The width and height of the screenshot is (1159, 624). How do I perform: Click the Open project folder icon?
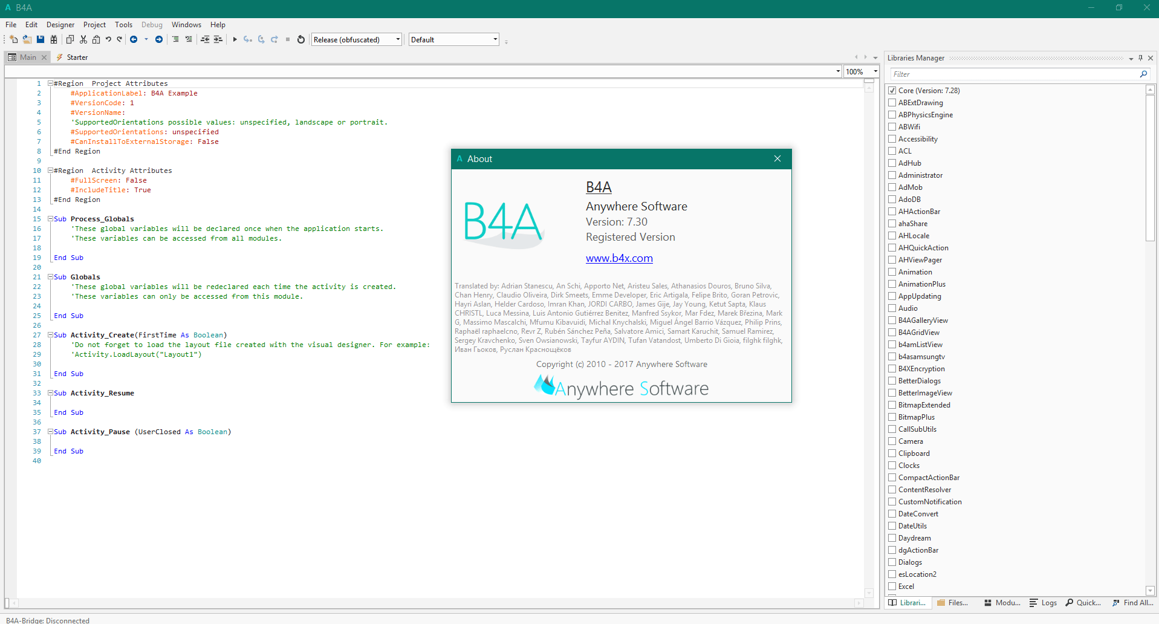coord(27,39)
